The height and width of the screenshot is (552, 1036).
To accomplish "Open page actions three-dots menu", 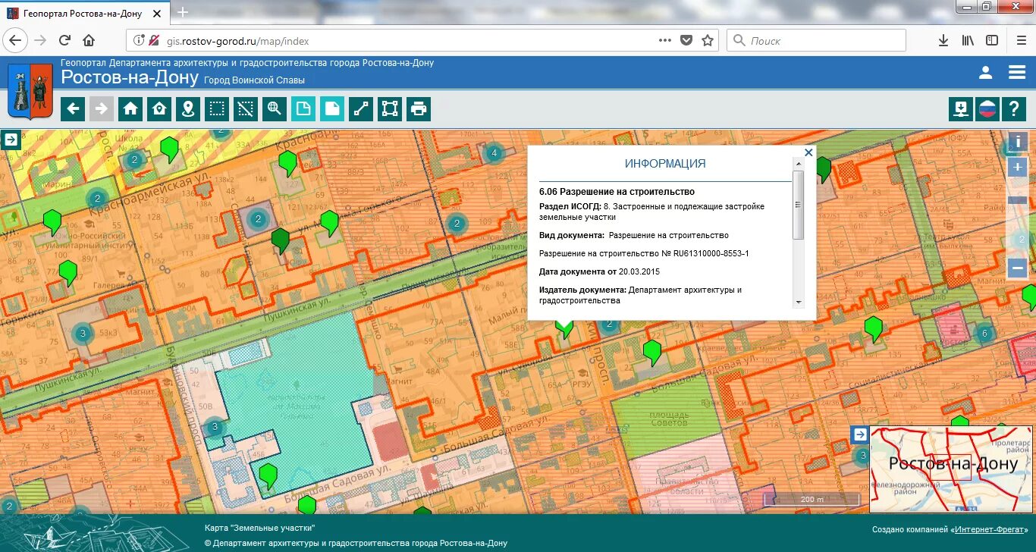I will click(x=665, y=41).
